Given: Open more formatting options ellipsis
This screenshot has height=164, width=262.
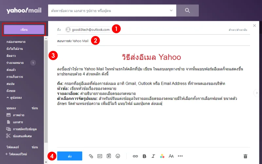Looking at the screenshot, I should pos(180,156).
